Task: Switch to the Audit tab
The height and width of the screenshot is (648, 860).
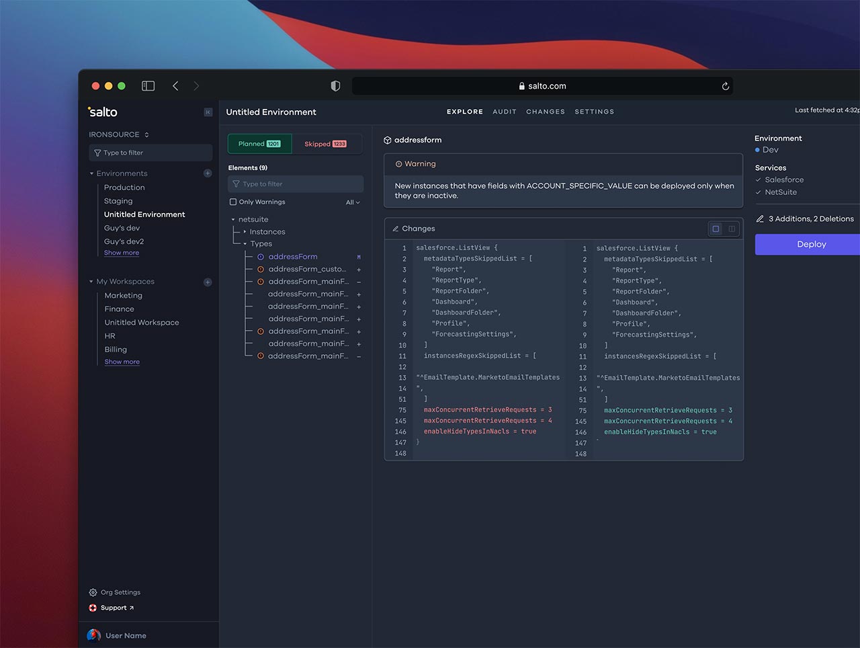Action: 505,112
